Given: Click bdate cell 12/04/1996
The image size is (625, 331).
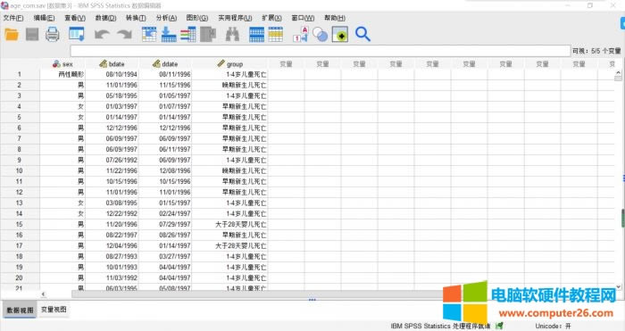Looking at the screenshot, I should [x=112, y=246].
